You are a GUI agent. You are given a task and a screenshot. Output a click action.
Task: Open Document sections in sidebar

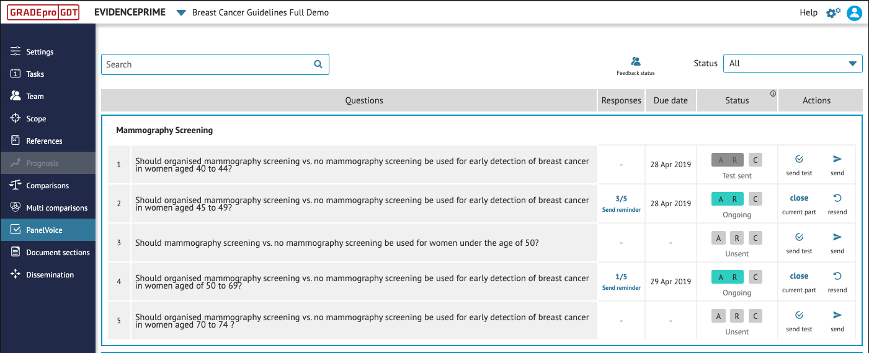(x=48, y=253)
